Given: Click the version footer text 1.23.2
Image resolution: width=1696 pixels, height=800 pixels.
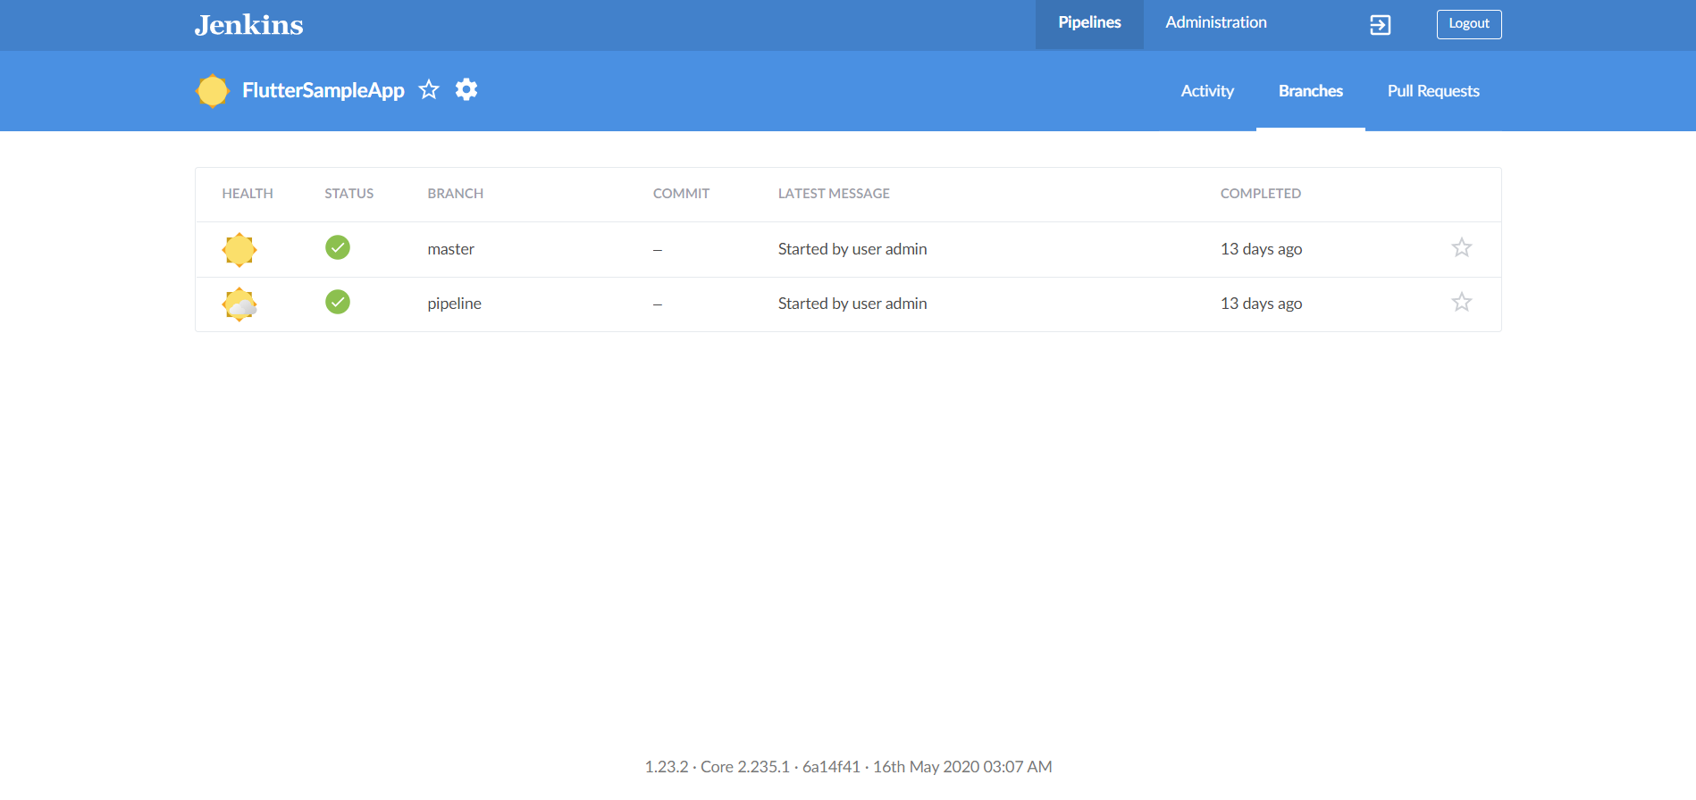Looking at the screenshot, I should 667,767.
